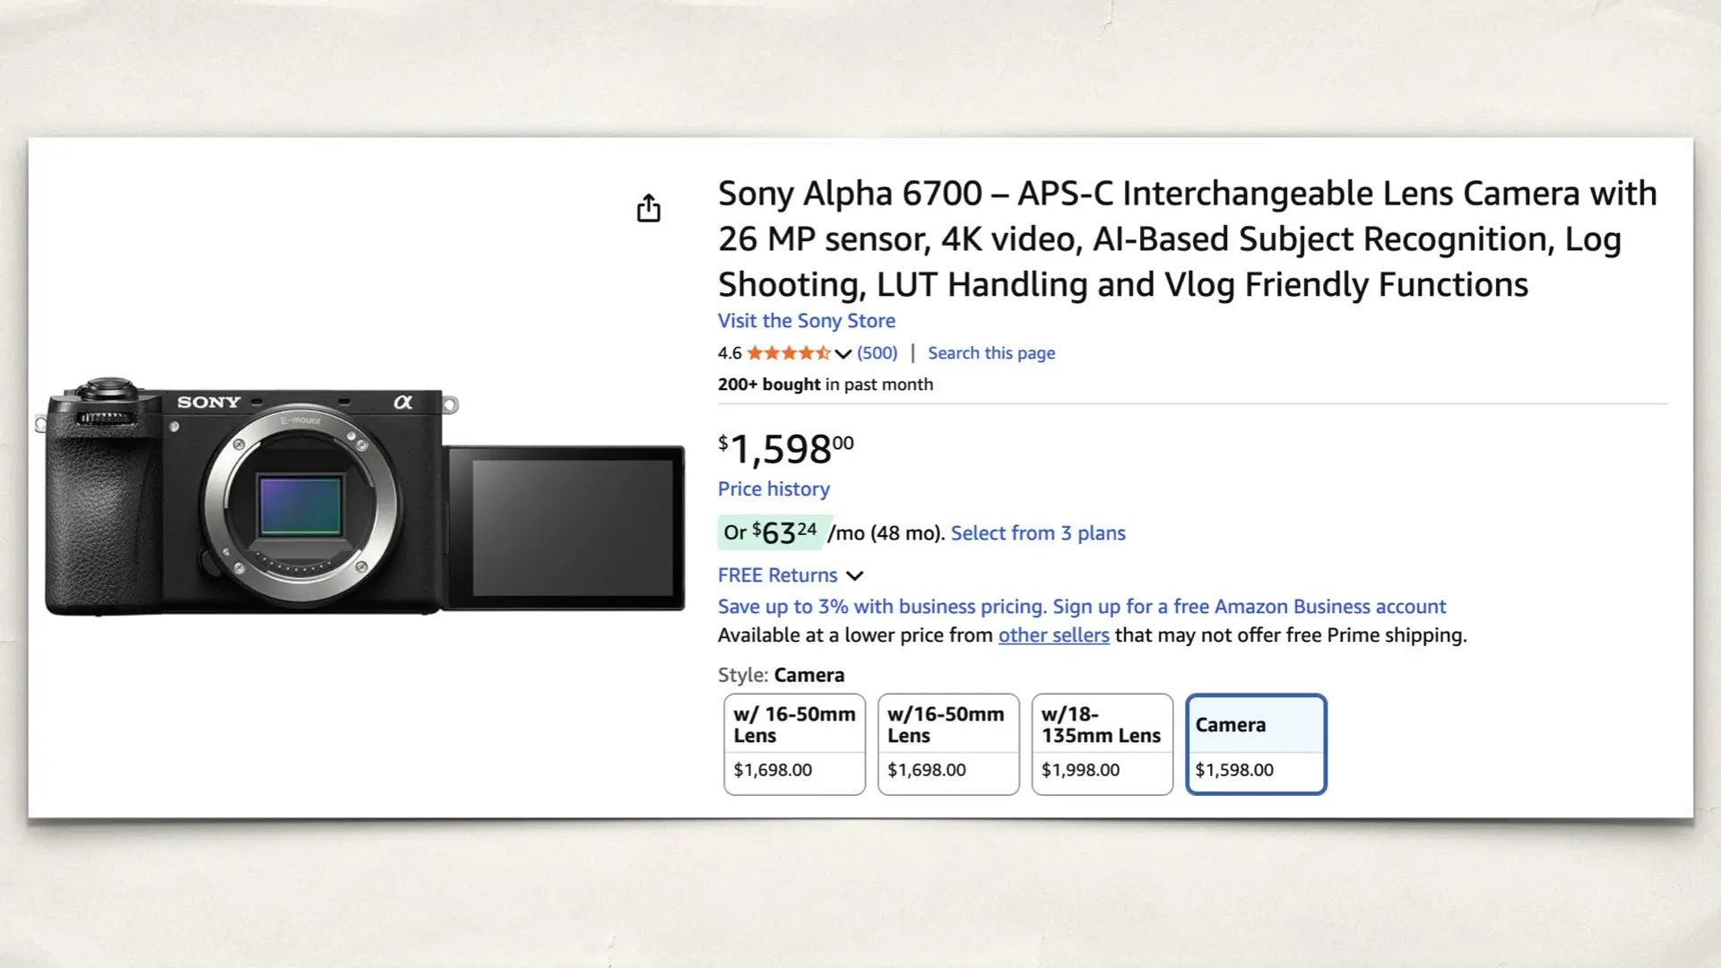Select from 3 payment plans
The width and height of the screenshot is (1721, 968).
(x=1038, y=532)
